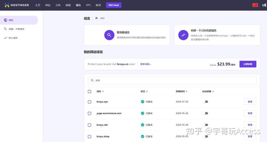
Task: Open the announcements megaphone icon
Action: 264,5
